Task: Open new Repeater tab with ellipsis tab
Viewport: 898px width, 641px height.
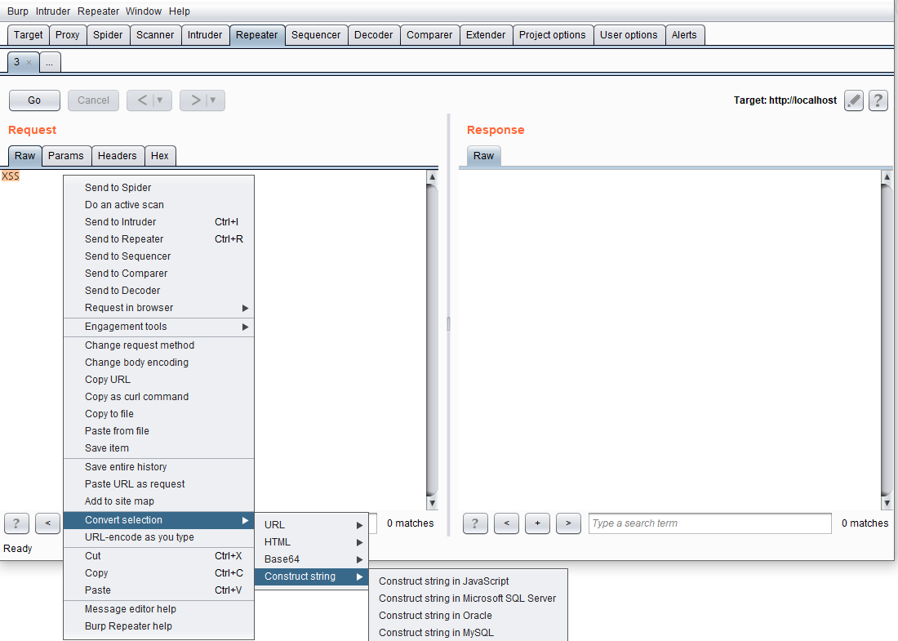Action: 50,62
